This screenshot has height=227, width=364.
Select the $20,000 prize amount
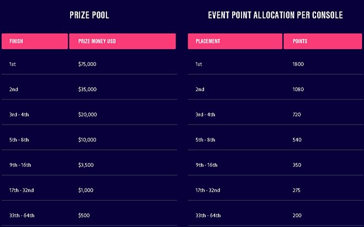[87, 115]
